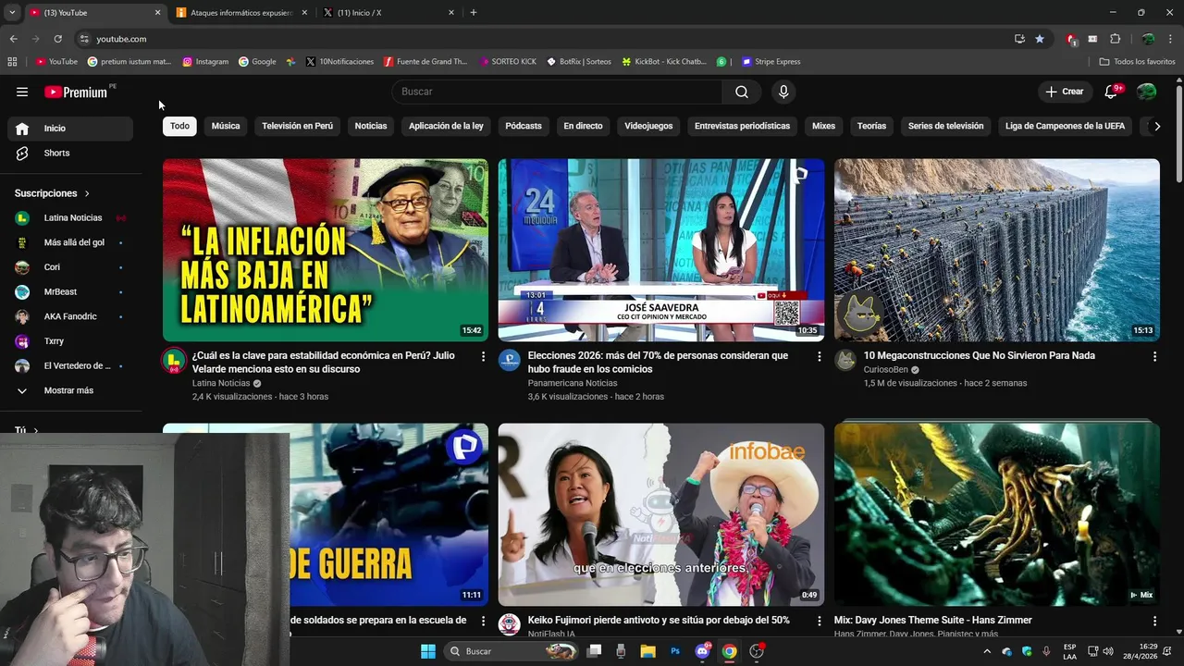Open options menu for Megaconstrucciones video
This screenshot has height=666, width=1184.
tap(1154, 356)
